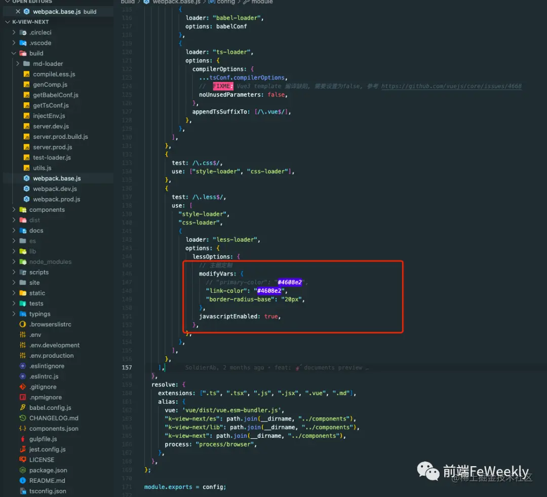Click the static folder icon

tap(23, 293)
